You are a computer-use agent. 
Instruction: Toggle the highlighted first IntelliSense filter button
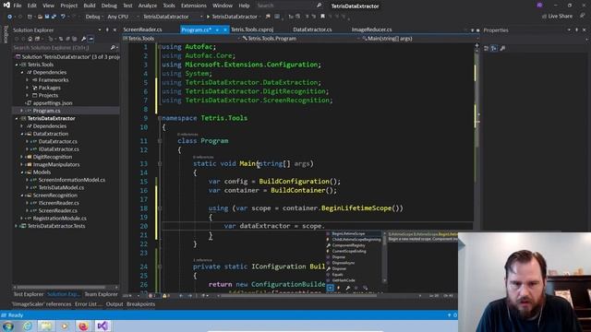(x=331, y=288)
